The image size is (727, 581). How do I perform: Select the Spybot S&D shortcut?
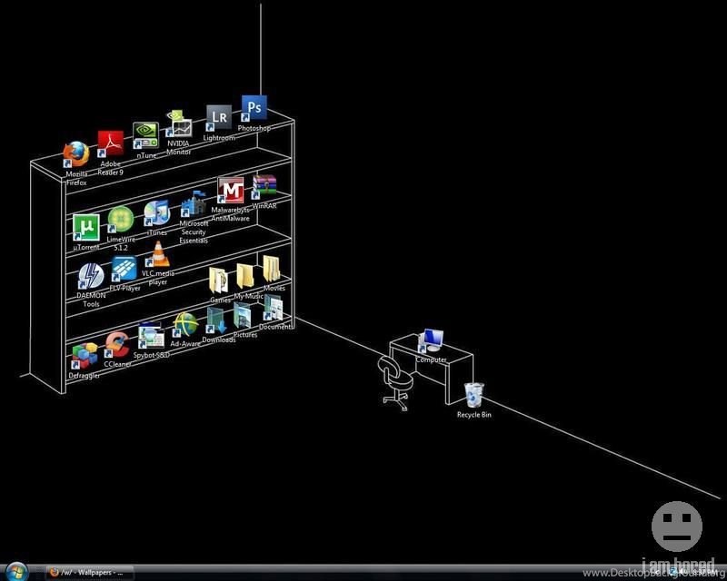[151, 336]
